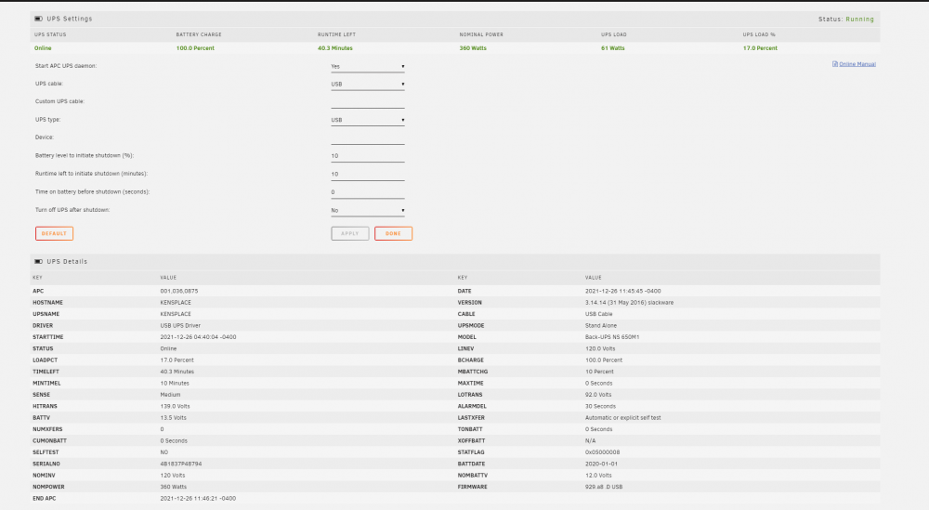Viewport: 929px width, 510px height.
Task: Click the Time on battery before shutdown field
Action: coord(367,192)
